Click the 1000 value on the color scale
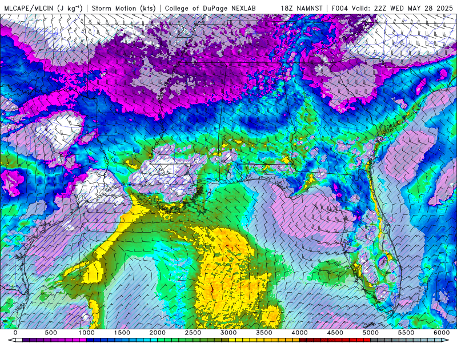This screenshot has height=343, width=457. point(87,333)
